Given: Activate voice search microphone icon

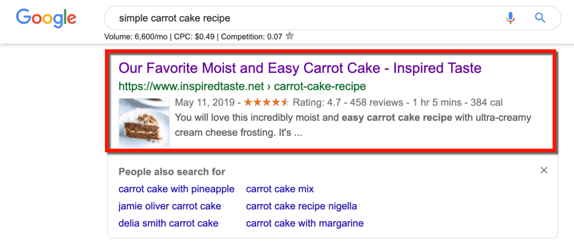Looking at the screenshot, I should click(x=510, y=18).
